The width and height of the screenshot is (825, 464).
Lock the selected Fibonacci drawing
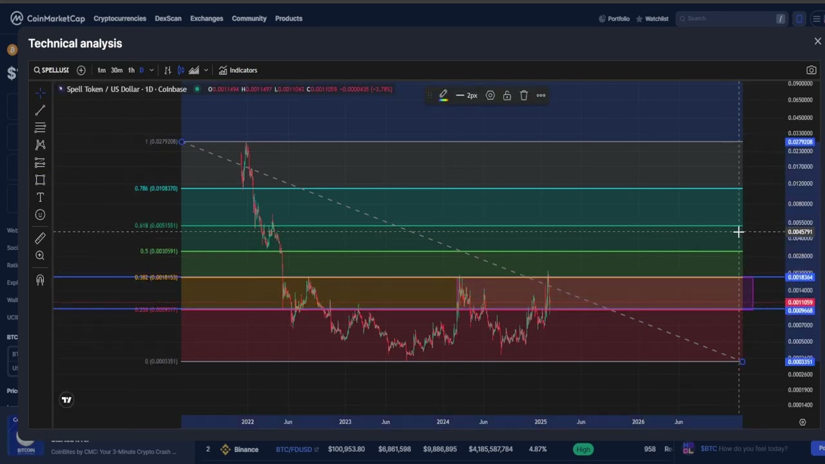(x=507, y=95)
